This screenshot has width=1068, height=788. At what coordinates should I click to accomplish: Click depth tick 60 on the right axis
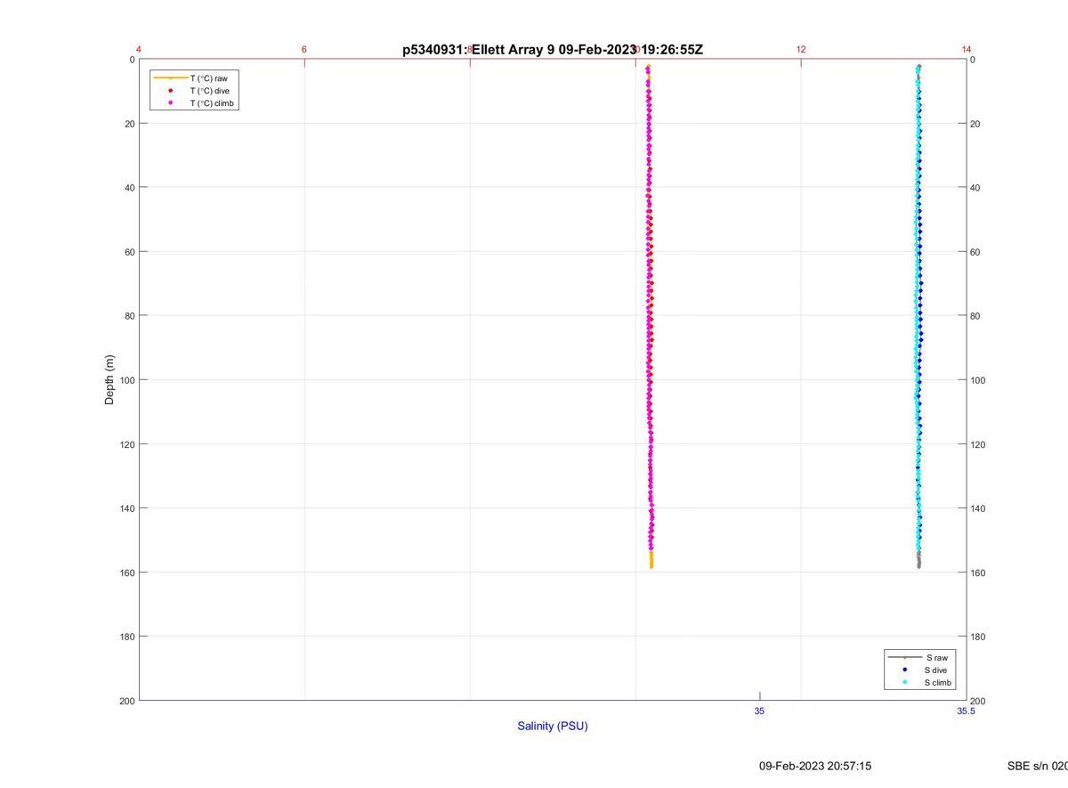(975, 252)
